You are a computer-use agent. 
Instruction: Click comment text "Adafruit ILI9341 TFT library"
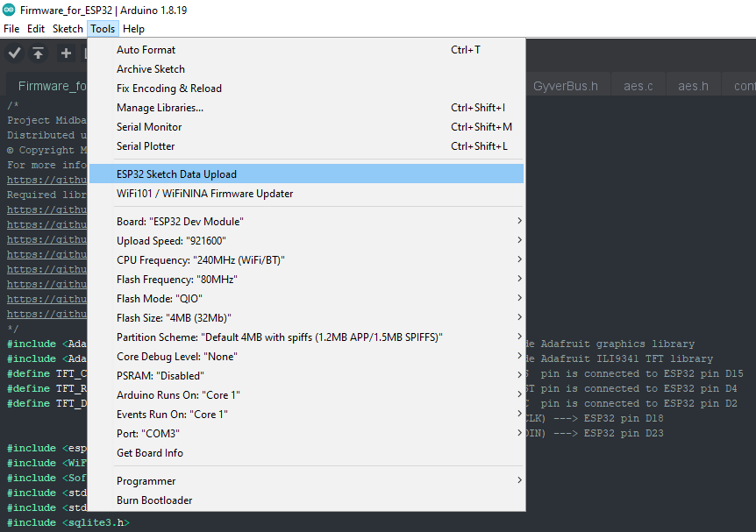(627, 358)
